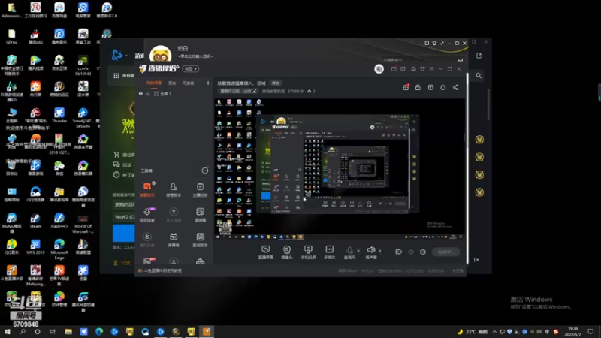Open the layout icon beside the padlock
The image size is (601, 338).
point(430,87)
